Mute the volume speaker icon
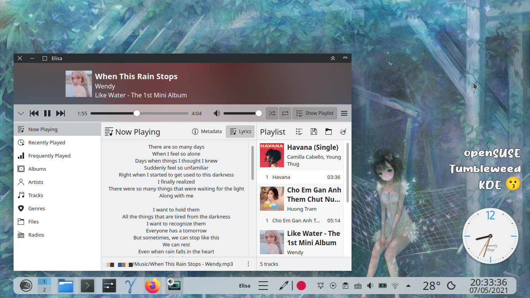Viewport: 530px width, 298px height. tap(217, 113)
